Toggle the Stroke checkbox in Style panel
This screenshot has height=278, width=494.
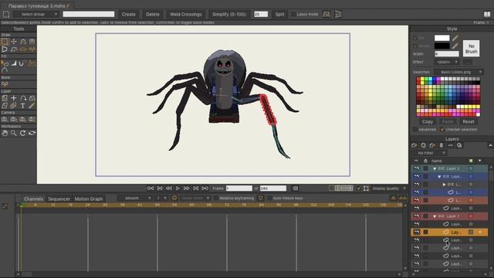(415, 46)
